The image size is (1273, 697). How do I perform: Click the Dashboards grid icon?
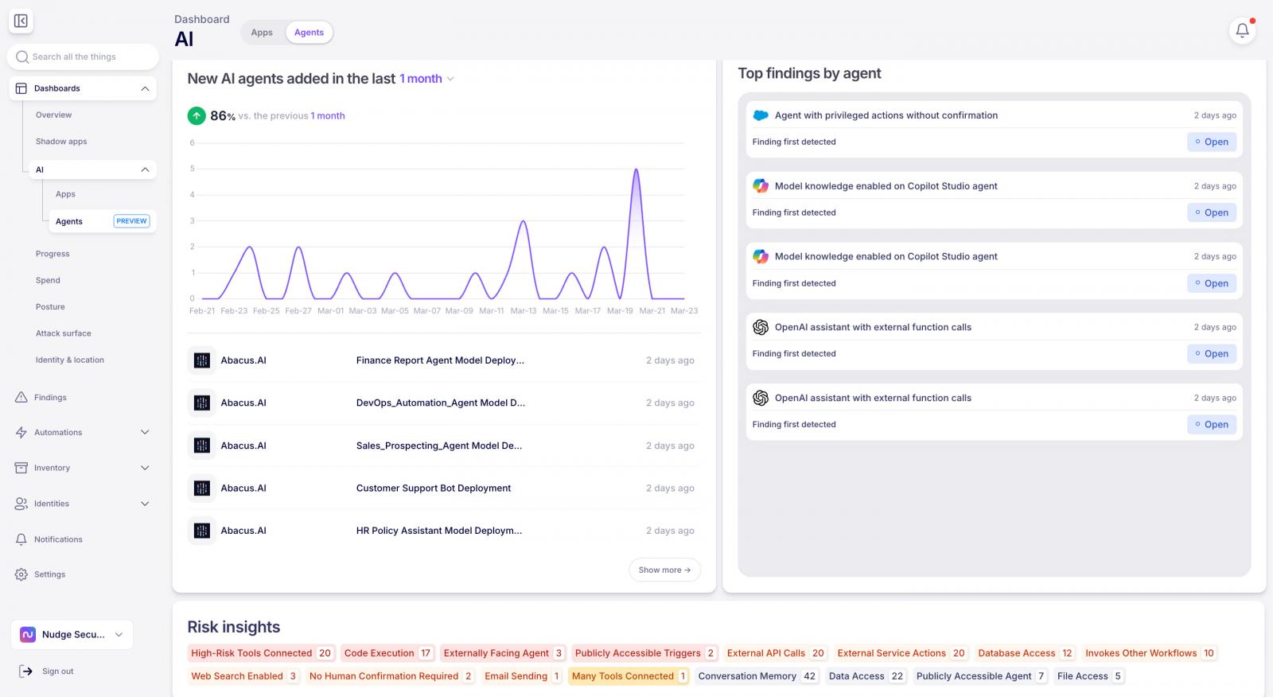click(21, 88)
